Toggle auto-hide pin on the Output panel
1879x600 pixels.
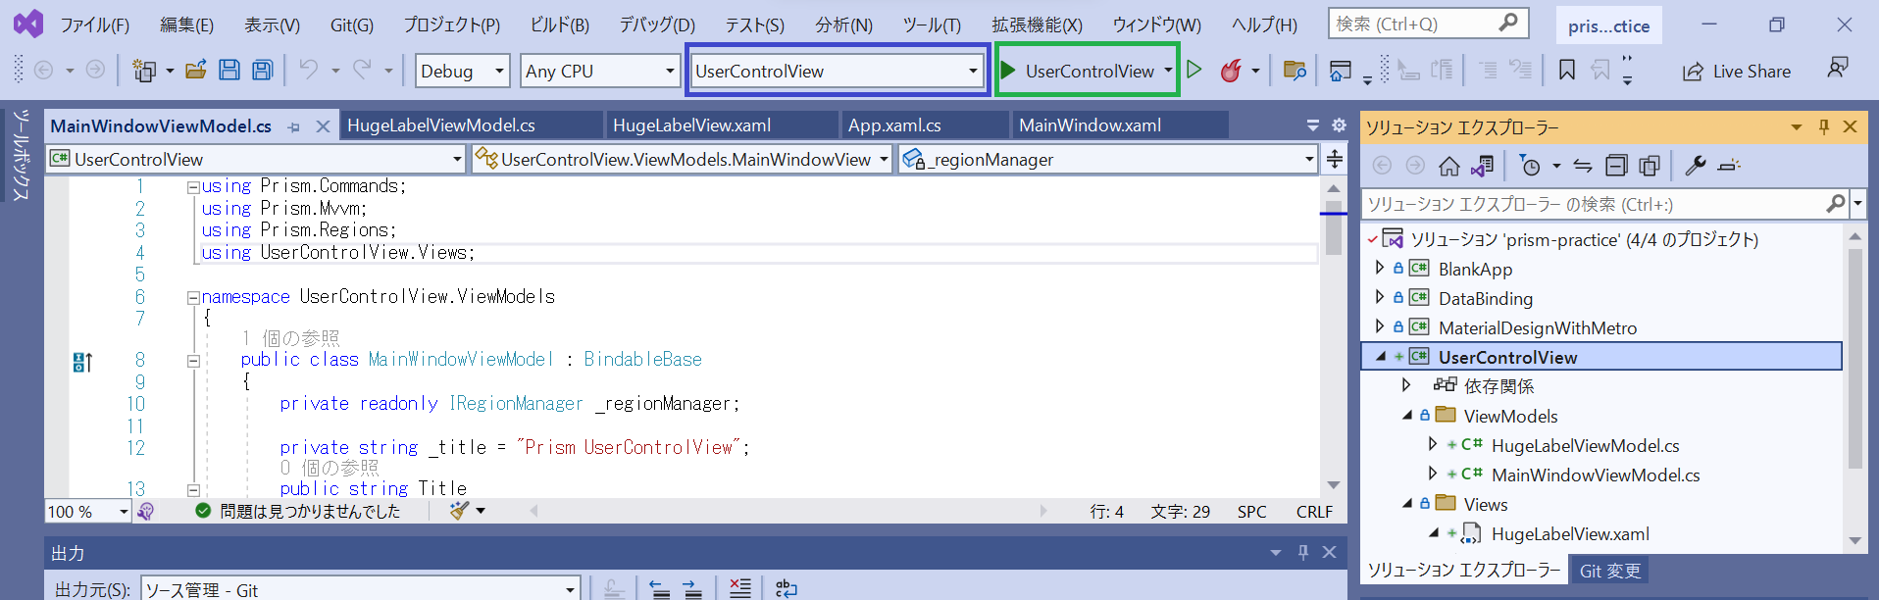pos(1303,553)
